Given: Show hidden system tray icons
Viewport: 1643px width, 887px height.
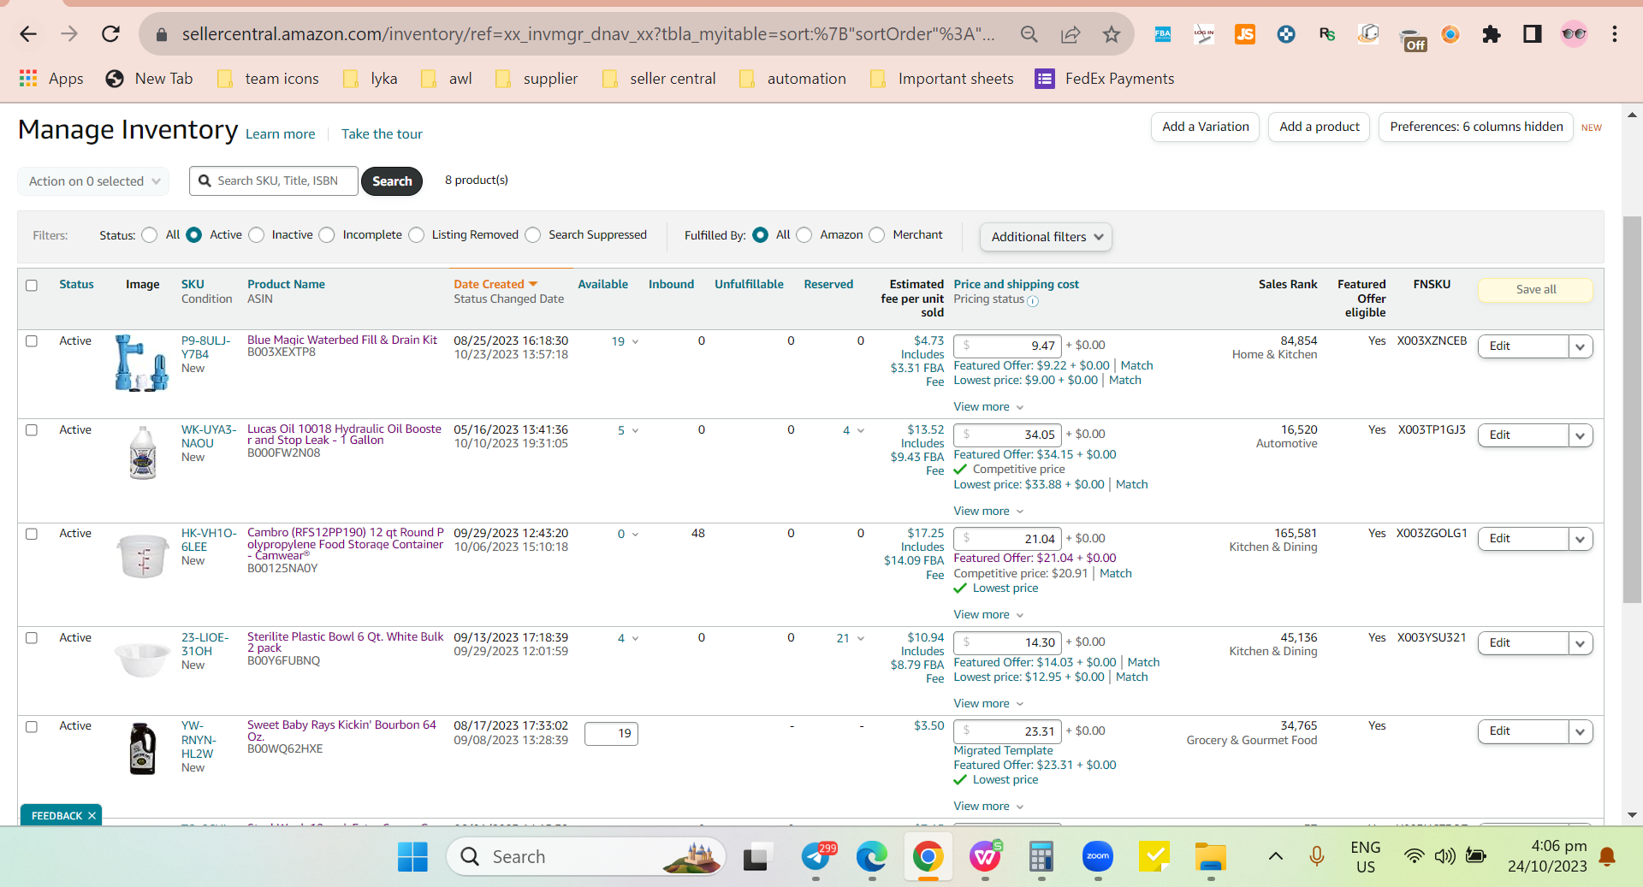Looking at the screenshot, I should (1275, 856).
